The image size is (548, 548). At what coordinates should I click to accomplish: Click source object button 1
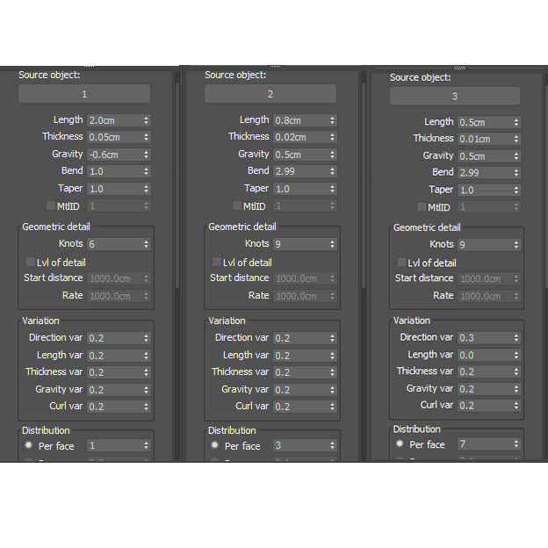84,94
